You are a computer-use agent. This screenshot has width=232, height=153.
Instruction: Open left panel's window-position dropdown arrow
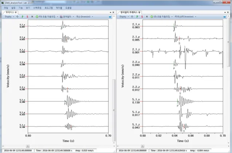pos(110,12)
